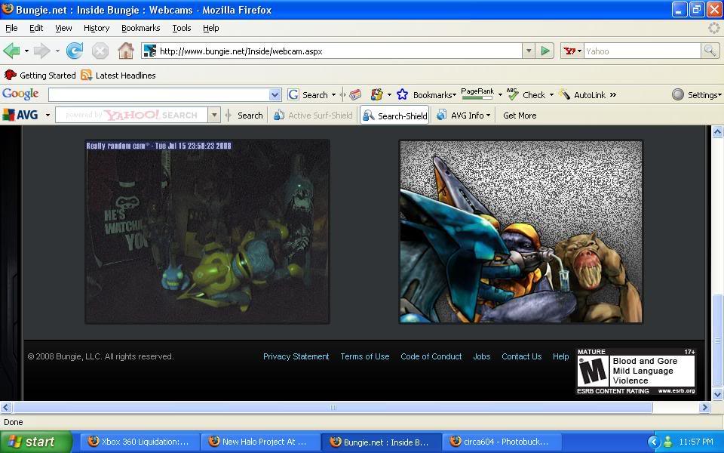Click the AVG logo on AVG toolbar
The width and height of the screenshot is (724, 453).
[21, 115]
